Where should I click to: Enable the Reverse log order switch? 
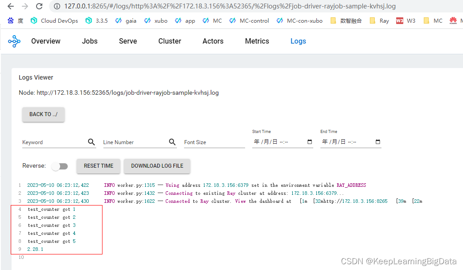[60, 166]
